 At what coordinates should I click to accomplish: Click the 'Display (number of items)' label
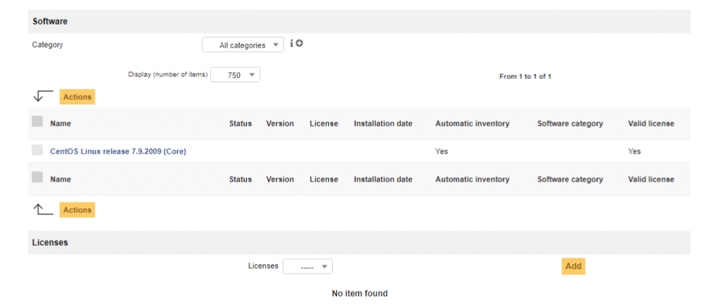tap(168, 75)
